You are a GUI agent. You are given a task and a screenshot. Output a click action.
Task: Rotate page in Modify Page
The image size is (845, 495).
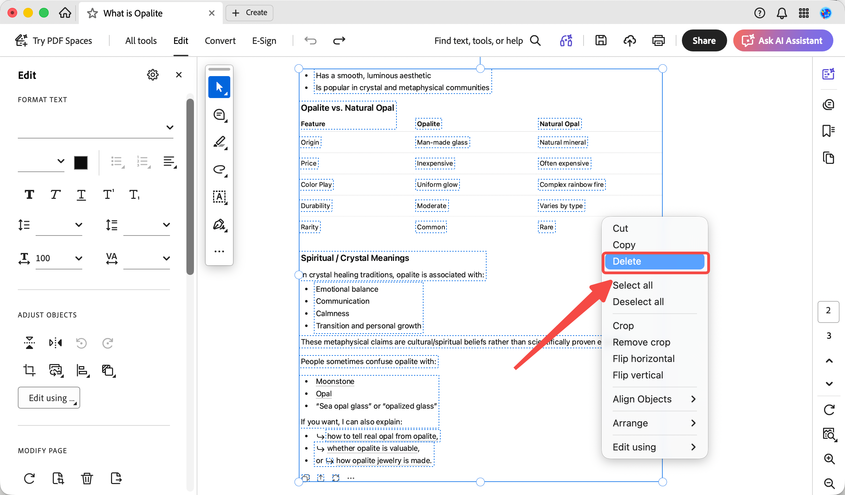click(29, 478)
